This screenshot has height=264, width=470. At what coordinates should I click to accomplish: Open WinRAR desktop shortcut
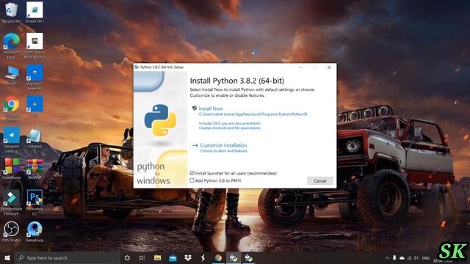[35, 169]
